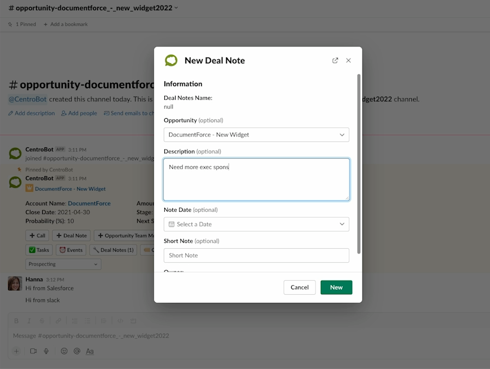This screenshot has height=369, width=490.
Task: Click the Cancel button
Action: (299, 287)
